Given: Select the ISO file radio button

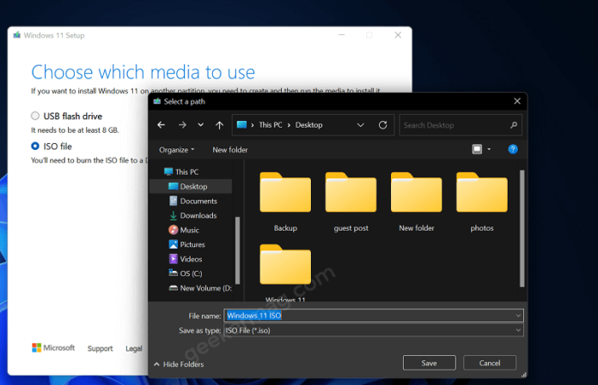Looking at the screenshot, I should tap(35, 147).
